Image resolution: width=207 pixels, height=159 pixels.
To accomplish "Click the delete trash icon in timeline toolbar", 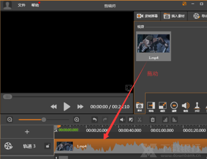I will pos(152,120).
